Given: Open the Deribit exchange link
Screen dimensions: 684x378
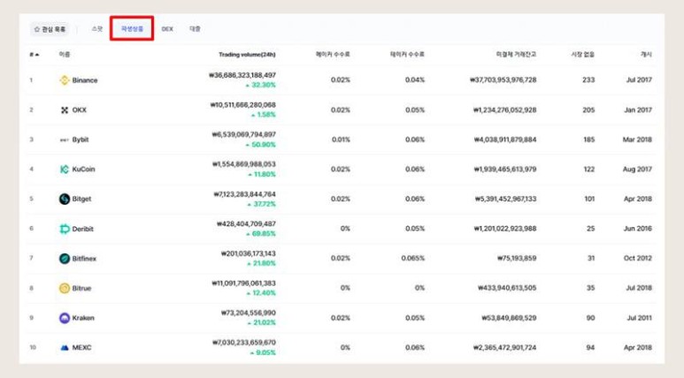Looking at the screenshot, I should pos(82,229).
